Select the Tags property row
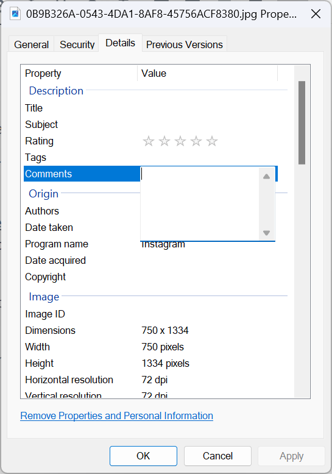This screenshot has width=332, height=474. (150, 158)
